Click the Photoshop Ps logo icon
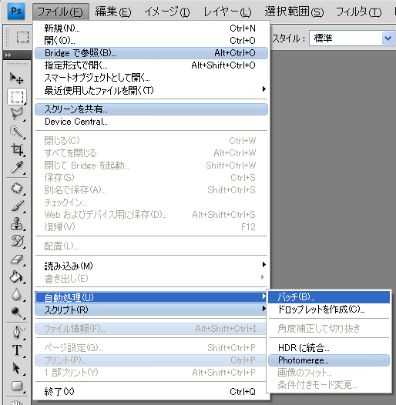The image size is (396, 405). click(16, 11)
